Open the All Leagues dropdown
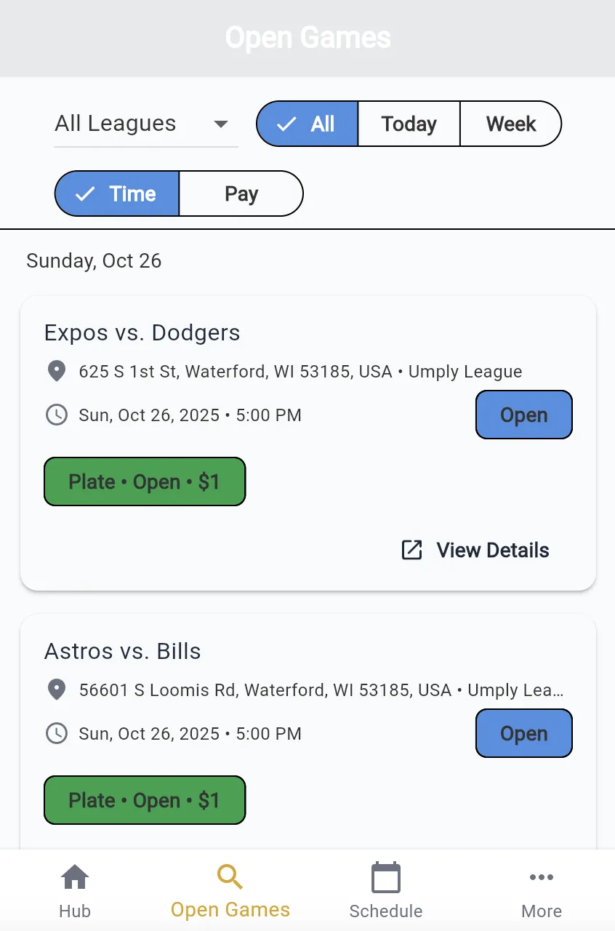Screen dimensions: 615x931 pyautogui.click(x=116, y=124)
